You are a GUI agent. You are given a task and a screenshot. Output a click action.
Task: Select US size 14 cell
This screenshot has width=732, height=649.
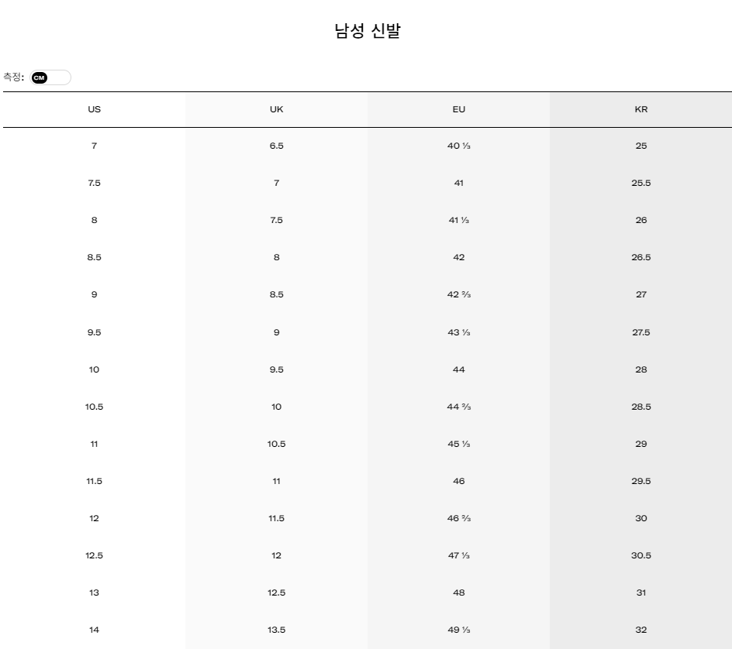(95, 630)
